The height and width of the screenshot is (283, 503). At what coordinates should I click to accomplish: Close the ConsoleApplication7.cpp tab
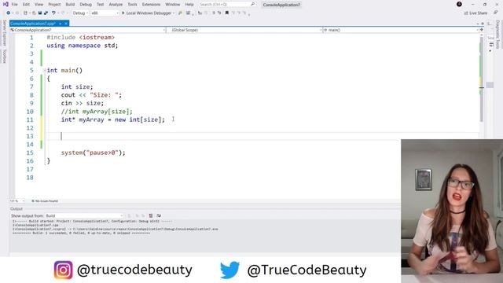pyautogui.click(x=66, y=24)
